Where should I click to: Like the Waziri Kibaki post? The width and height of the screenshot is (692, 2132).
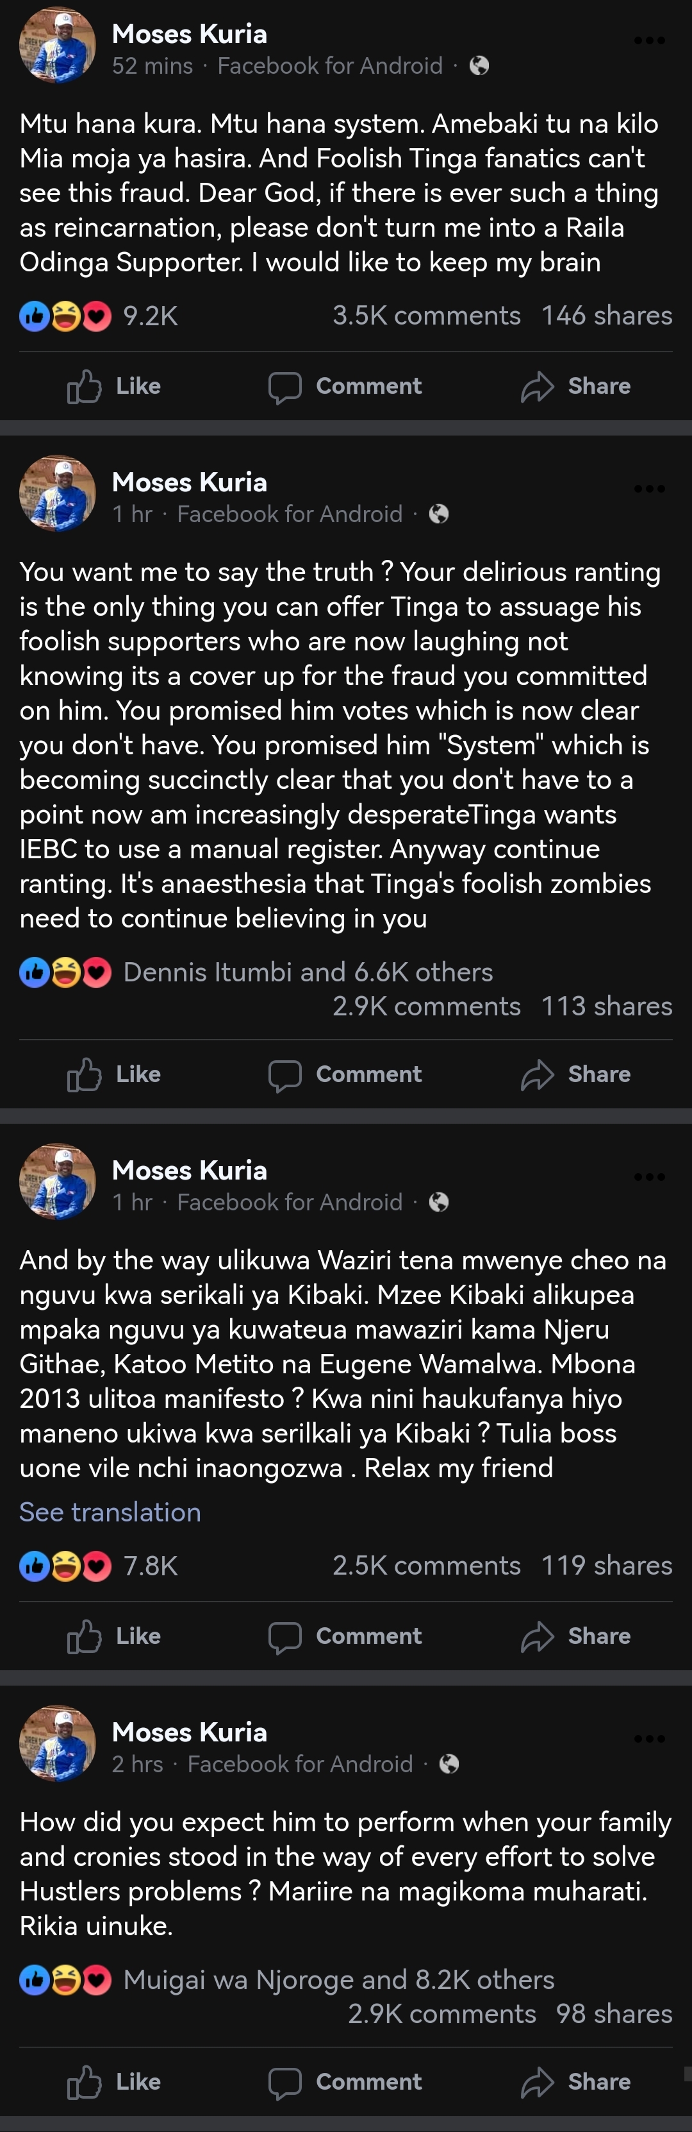point(114,1636)
